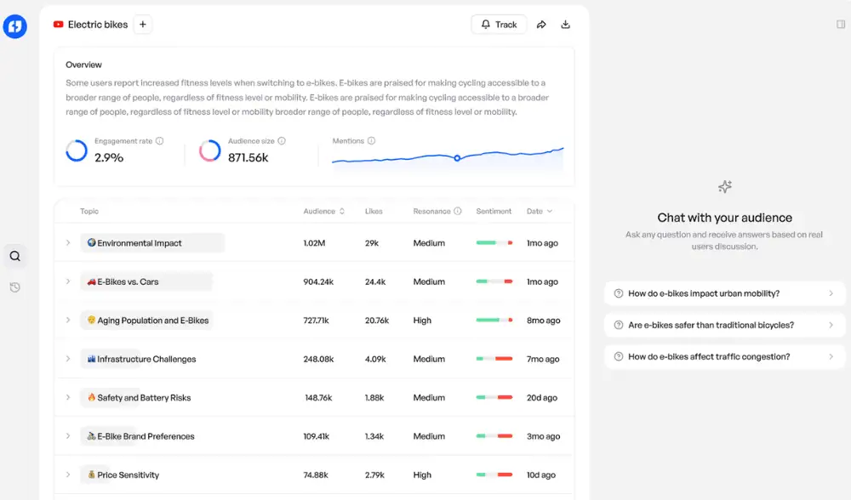
Task: Open search from the left sidebar
Action: tap(15, 256)
